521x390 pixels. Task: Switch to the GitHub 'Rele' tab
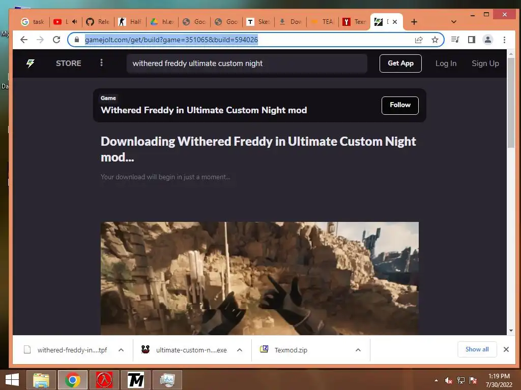point(98,22)
